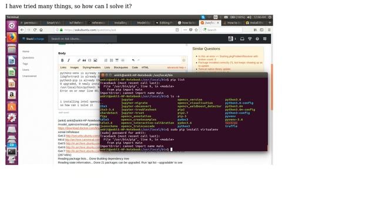
Task: Toggle the Firefox sidebar button
Action: (x=261, y=30)
